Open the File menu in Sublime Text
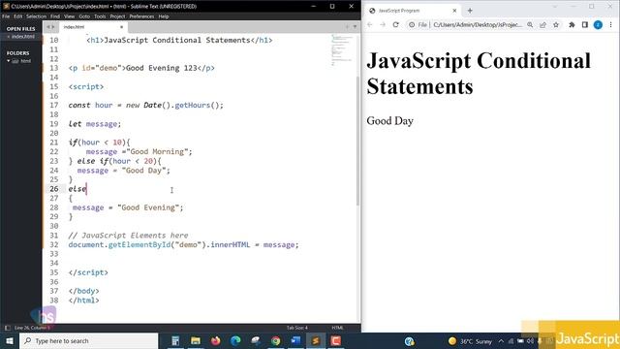 coord(6,16)
